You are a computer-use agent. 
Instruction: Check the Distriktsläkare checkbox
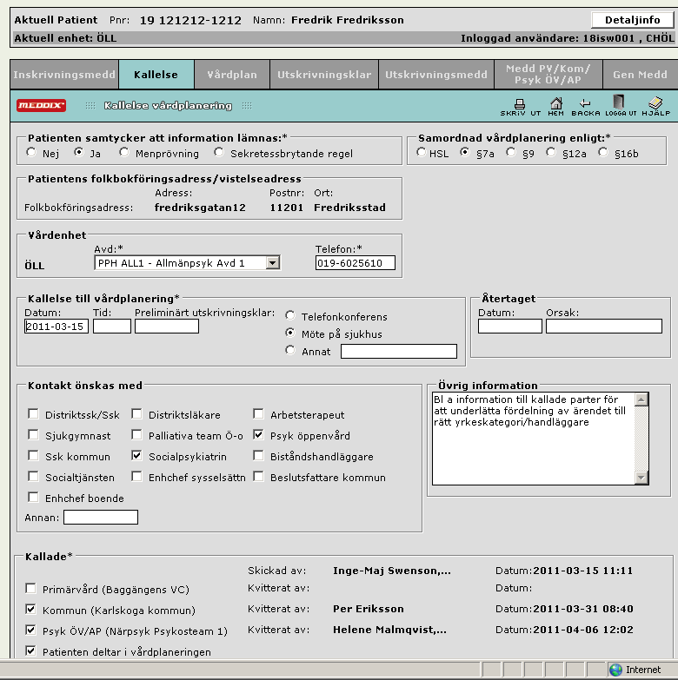[x=136, y=413]
